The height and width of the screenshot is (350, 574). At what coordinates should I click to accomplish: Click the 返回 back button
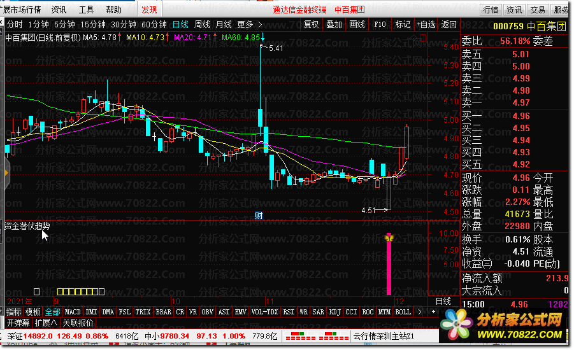448,25
